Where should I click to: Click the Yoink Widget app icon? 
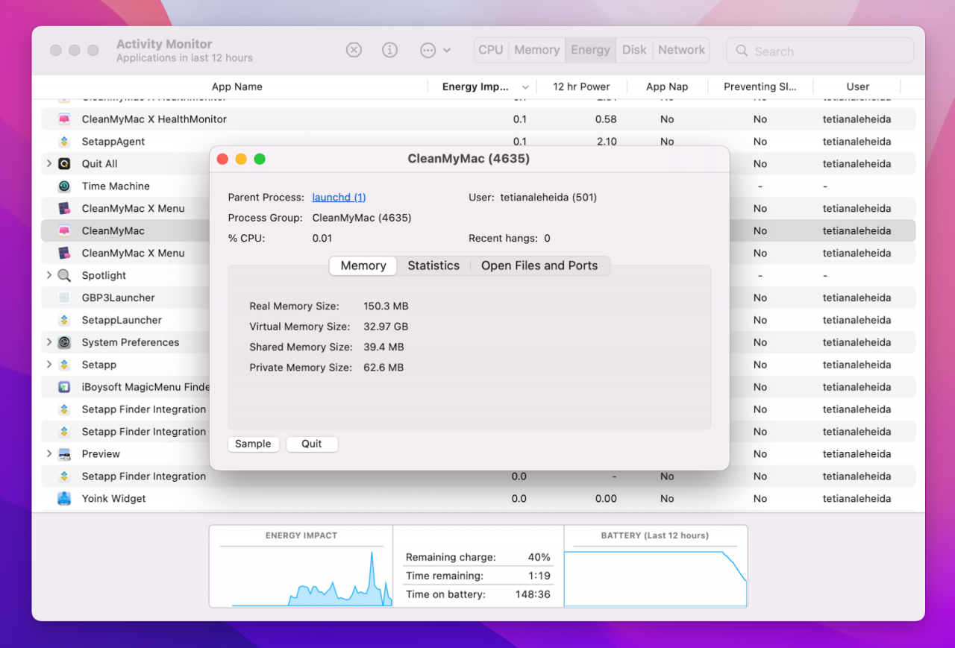click(x=65, y=499)
